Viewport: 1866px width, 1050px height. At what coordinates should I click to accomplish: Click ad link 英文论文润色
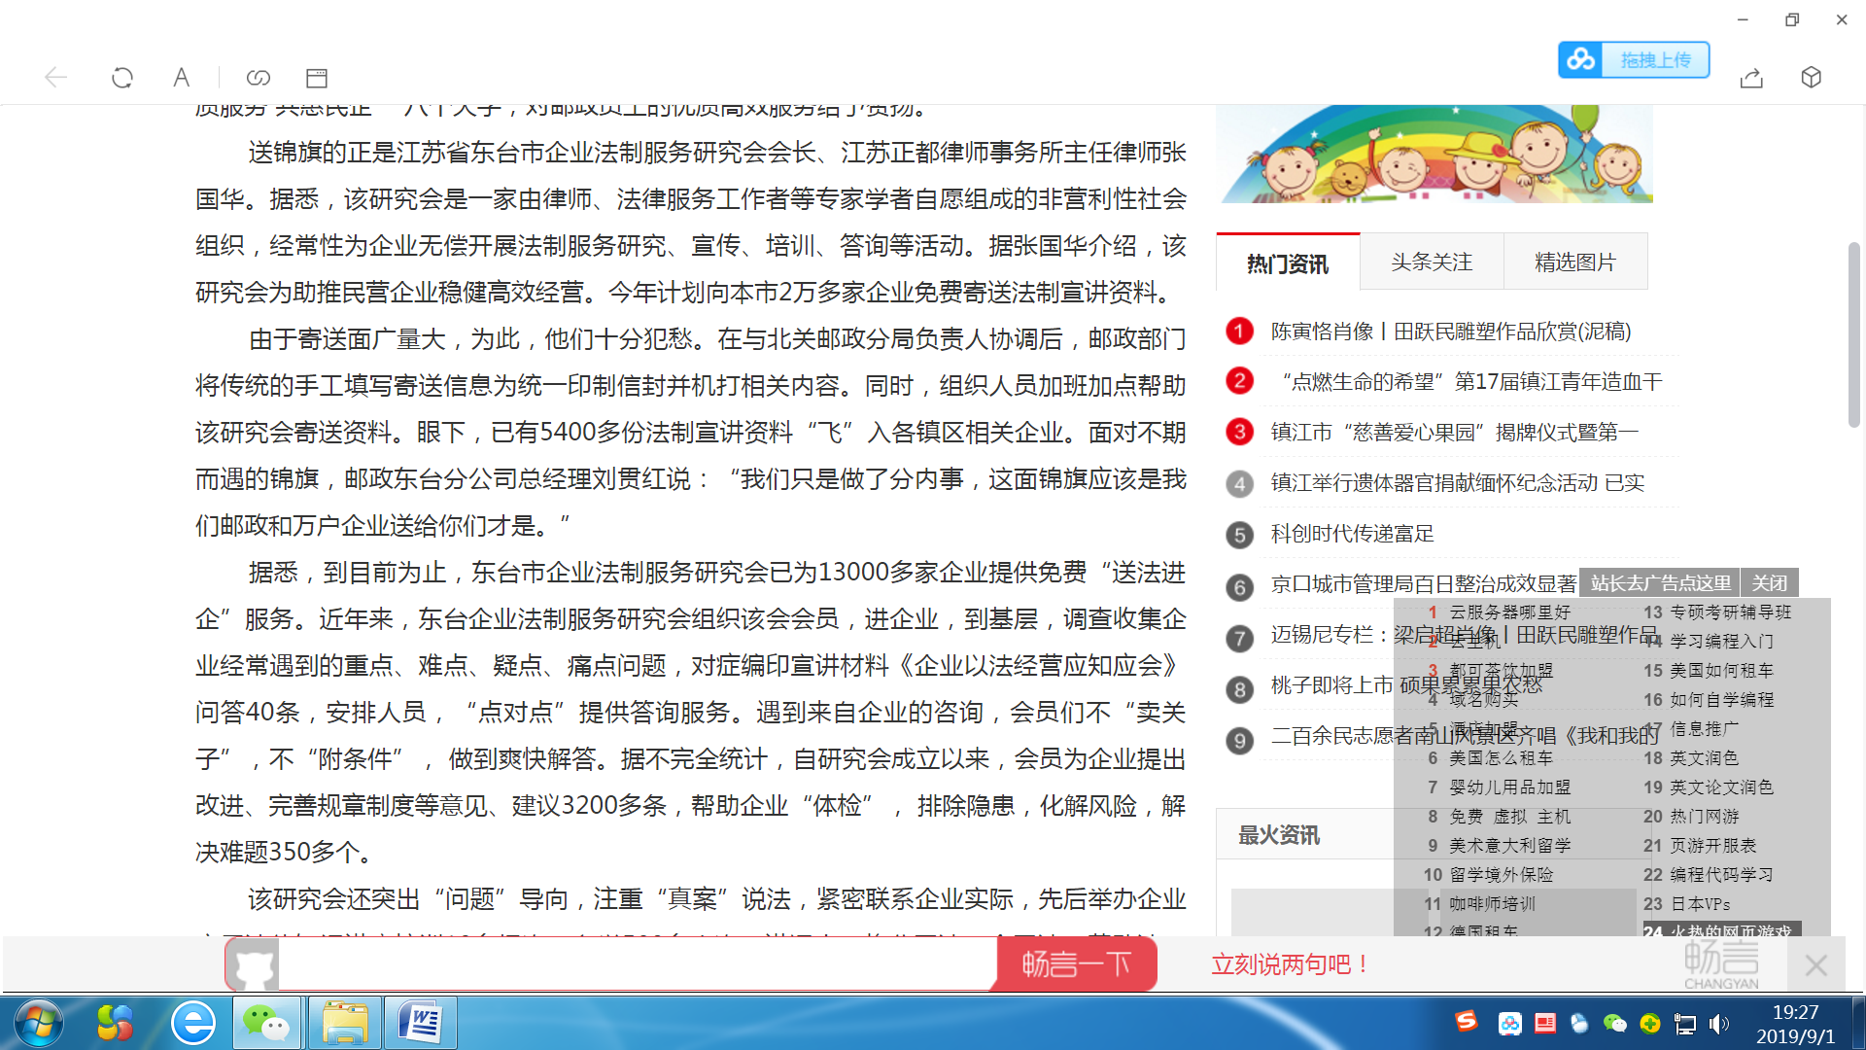point(1722,787)
